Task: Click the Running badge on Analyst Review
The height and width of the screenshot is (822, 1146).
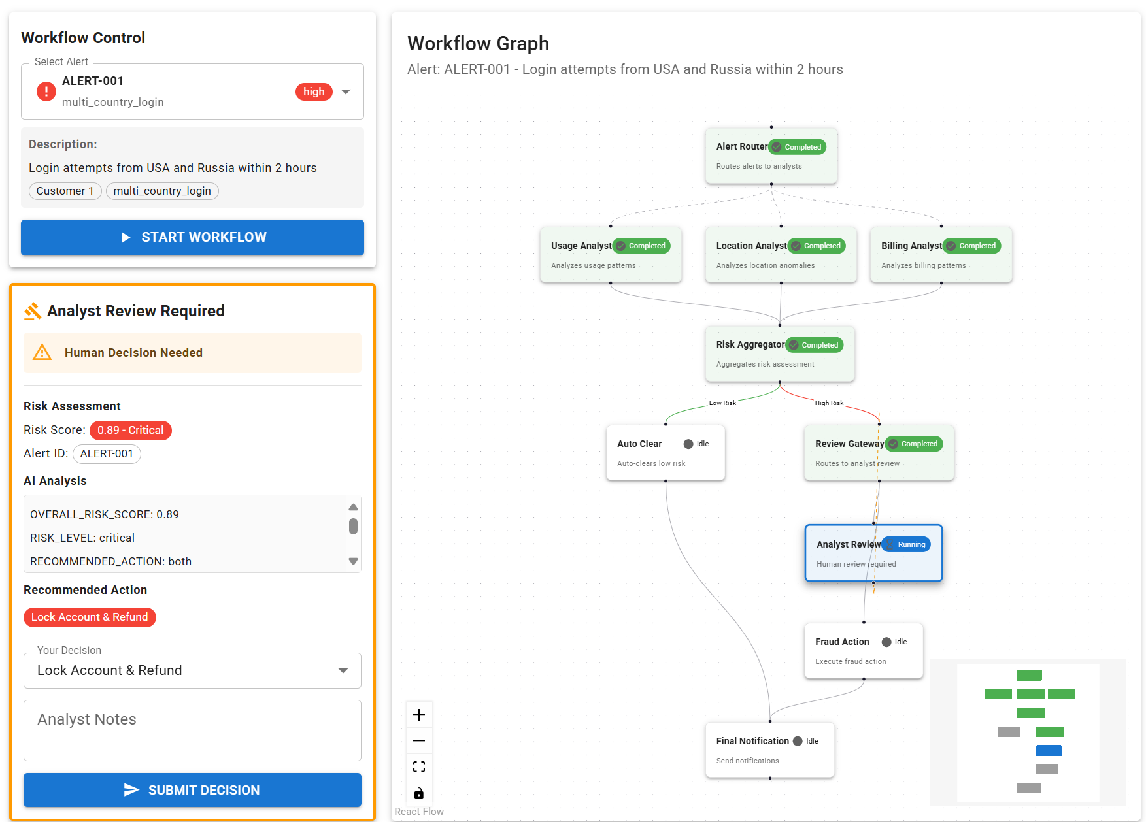Action: [x=905, y=544]
